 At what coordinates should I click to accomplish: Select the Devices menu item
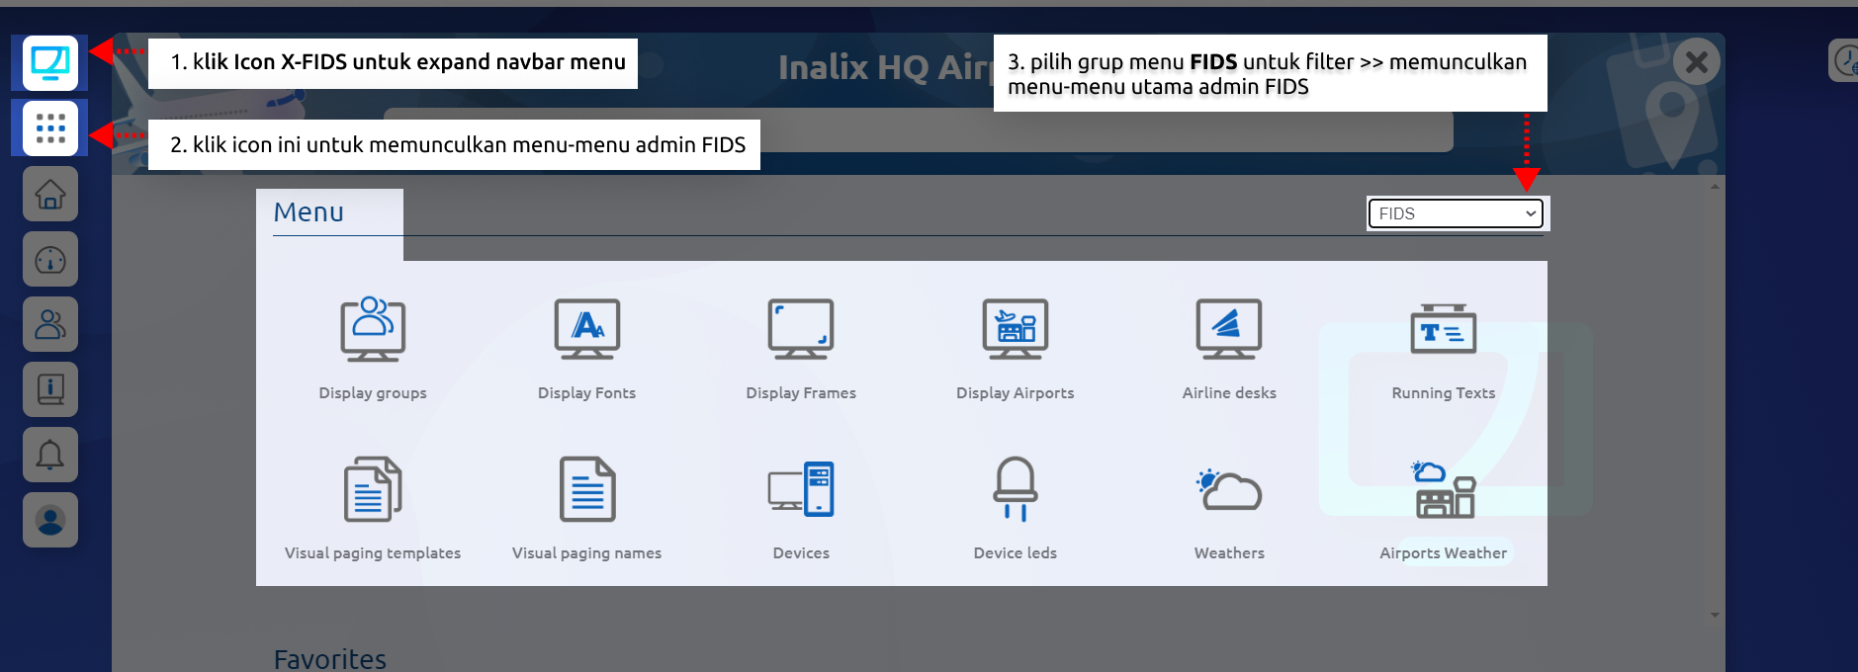[801, 508]
